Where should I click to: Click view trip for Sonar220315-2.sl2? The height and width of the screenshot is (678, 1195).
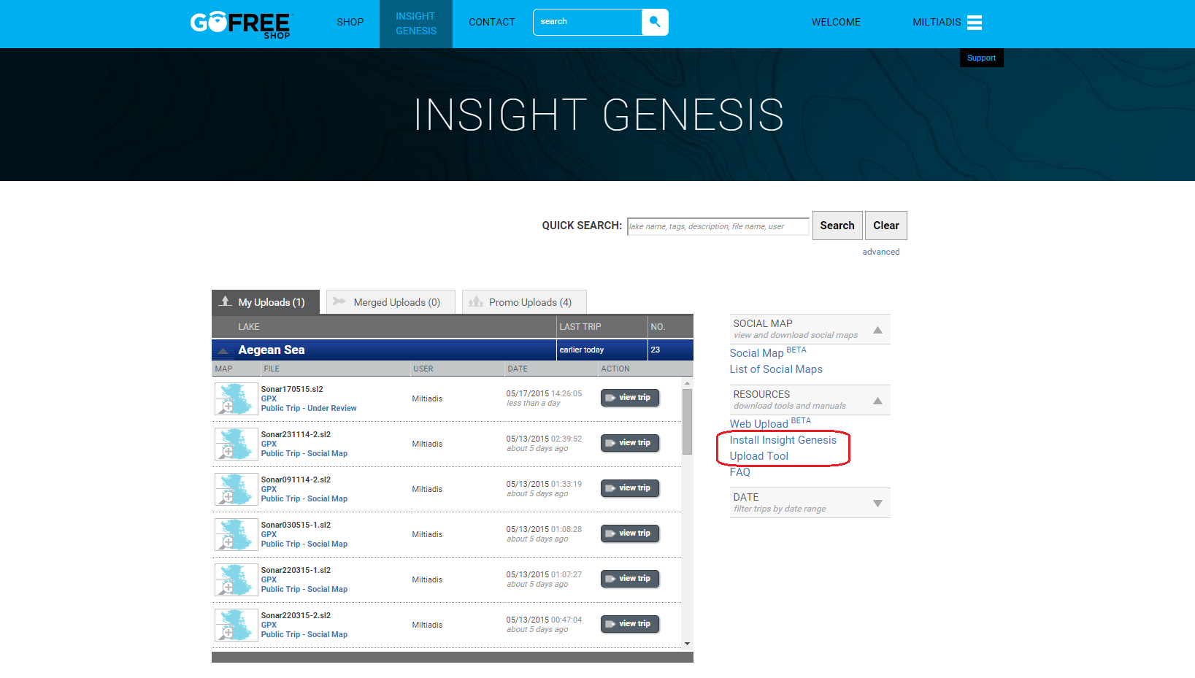coord(630,624)
